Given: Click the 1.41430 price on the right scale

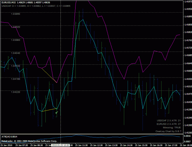Looking at the screenshot, I should tap(188, 102).
